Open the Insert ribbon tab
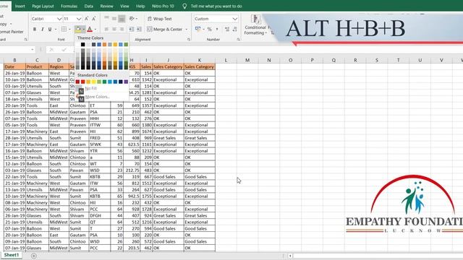This screenshot has width=463, height=260. pyautogui.click(x=20, y=6)
